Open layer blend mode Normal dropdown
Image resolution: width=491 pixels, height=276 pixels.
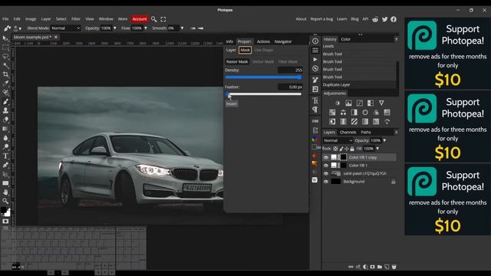coord(338,140)
